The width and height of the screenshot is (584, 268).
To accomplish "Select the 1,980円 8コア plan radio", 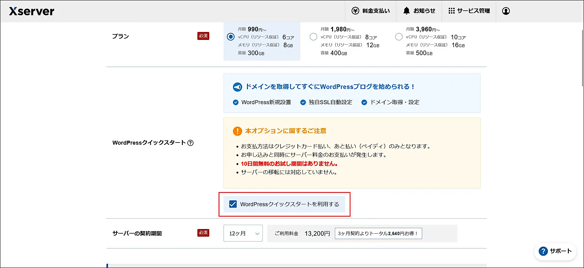I will [x=313, y=37].
